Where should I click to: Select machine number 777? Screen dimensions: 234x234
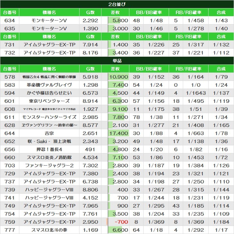pyautogui.click(x=10, y=230)
